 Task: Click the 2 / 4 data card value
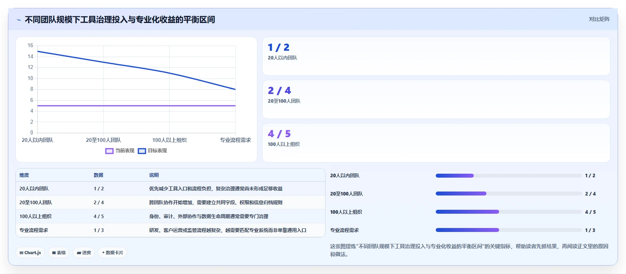279,91
